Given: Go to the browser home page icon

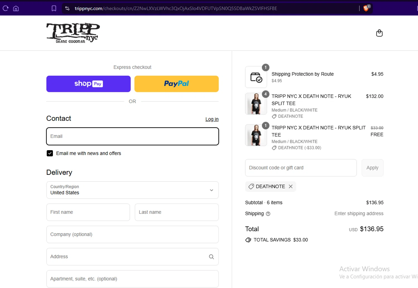Looking at the screenshot, I should click(16, 8).
